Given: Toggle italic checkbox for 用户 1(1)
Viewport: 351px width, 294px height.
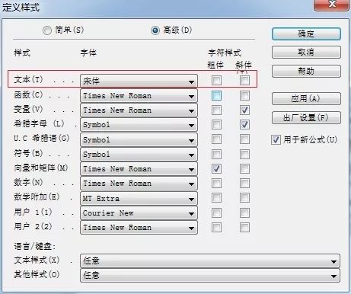Looking at the screenshot, I should pos(244,213).
